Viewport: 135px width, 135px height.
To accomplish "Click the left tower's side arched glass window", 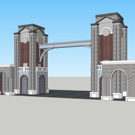I will coord(42,85).
